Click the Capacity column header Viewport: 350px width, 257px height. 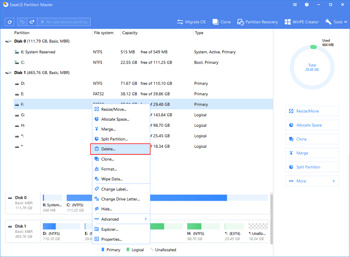tap(130, 33)
